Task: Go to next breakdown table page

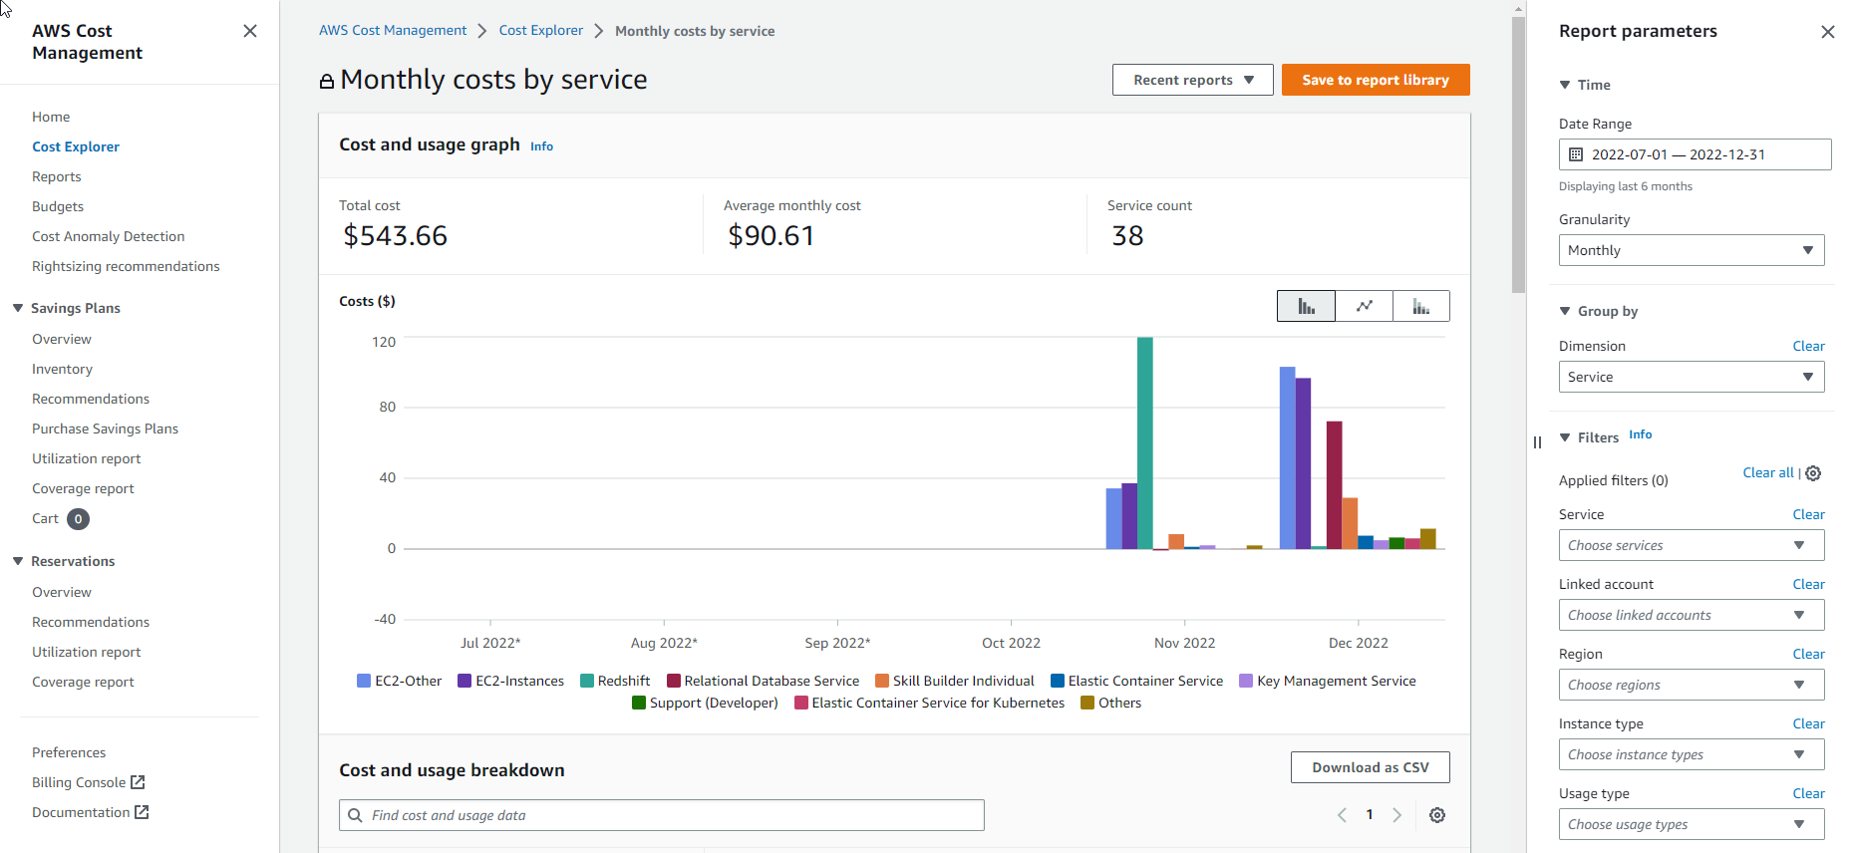Action: pyautogui.click(x=1397, y=815)
